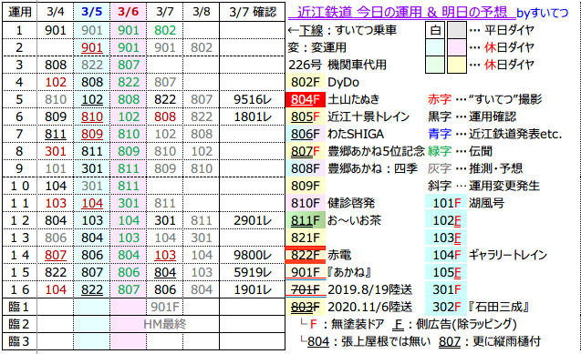581x354 pixels.
Task: Click the green 802 cell in row 1
Action: [165, 30]
